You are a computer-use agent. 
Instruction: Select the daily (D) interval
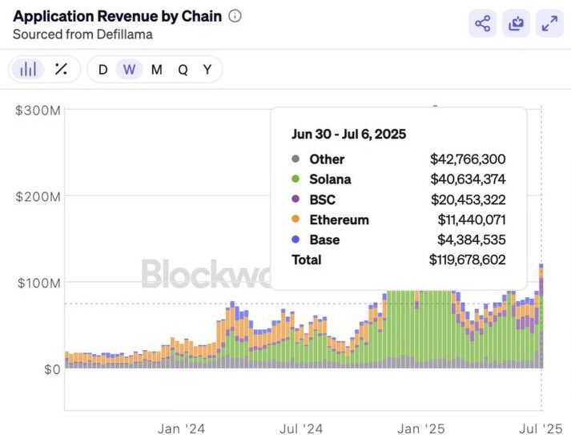tap(103, 69)
